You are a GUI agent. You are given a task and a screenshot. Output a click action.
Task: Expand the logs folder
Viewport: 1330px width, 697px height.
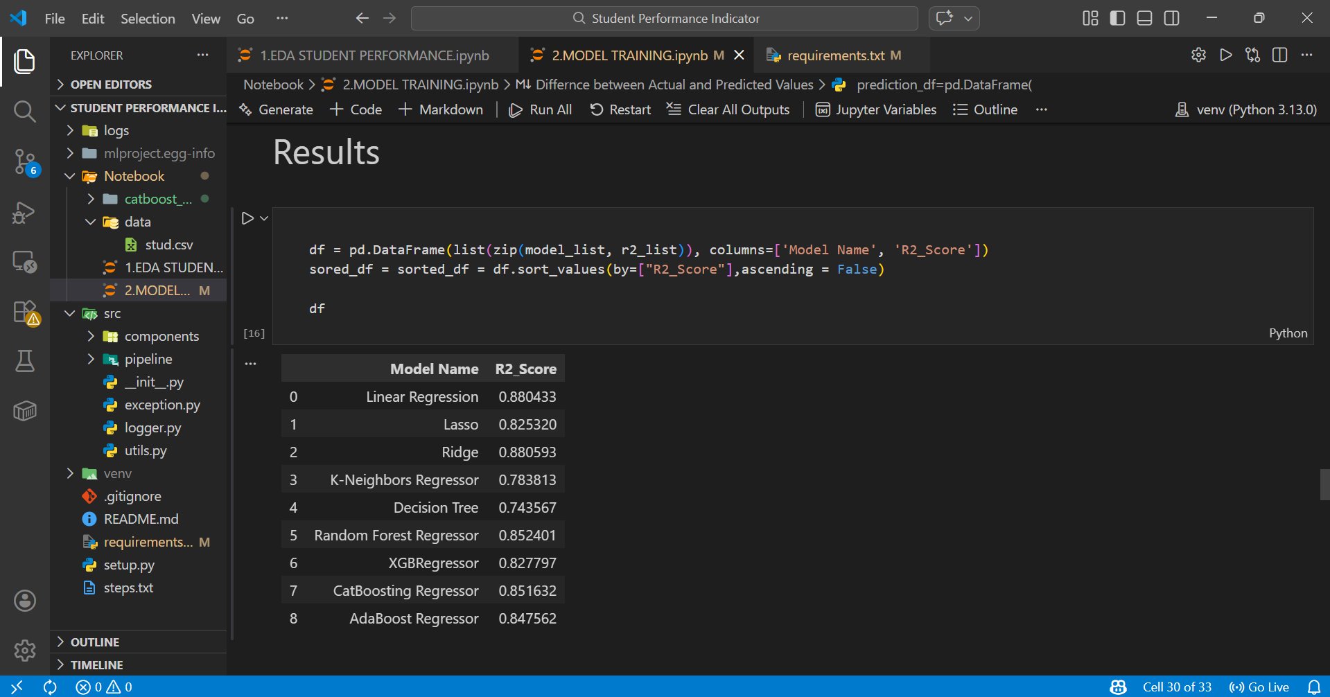click(116, 130)
